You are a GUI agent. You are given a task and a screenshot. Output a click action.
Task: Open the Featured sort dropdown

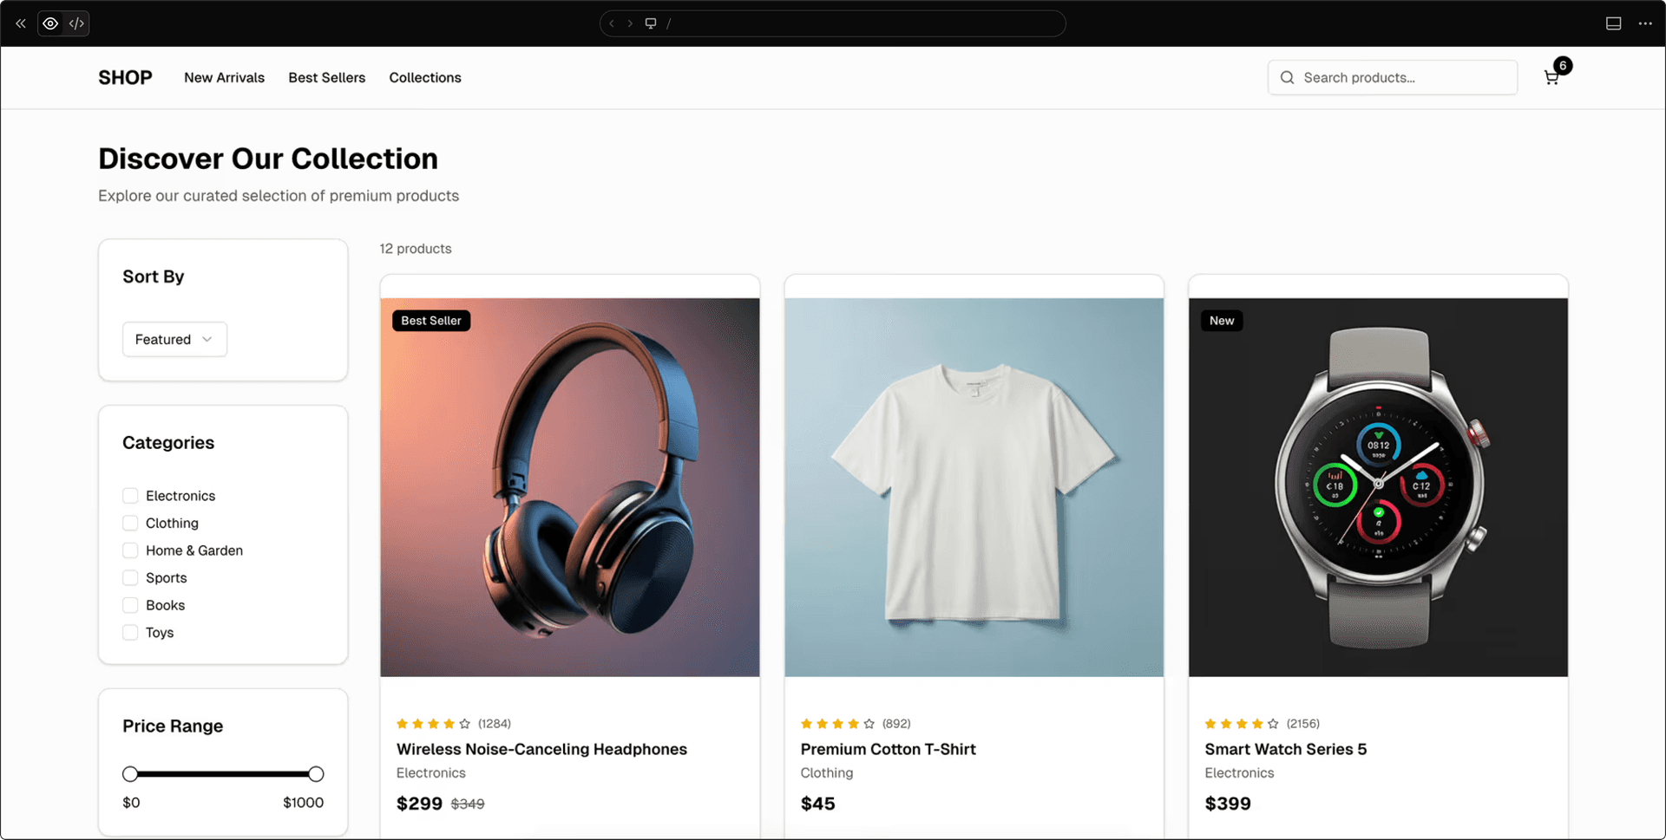174,340
